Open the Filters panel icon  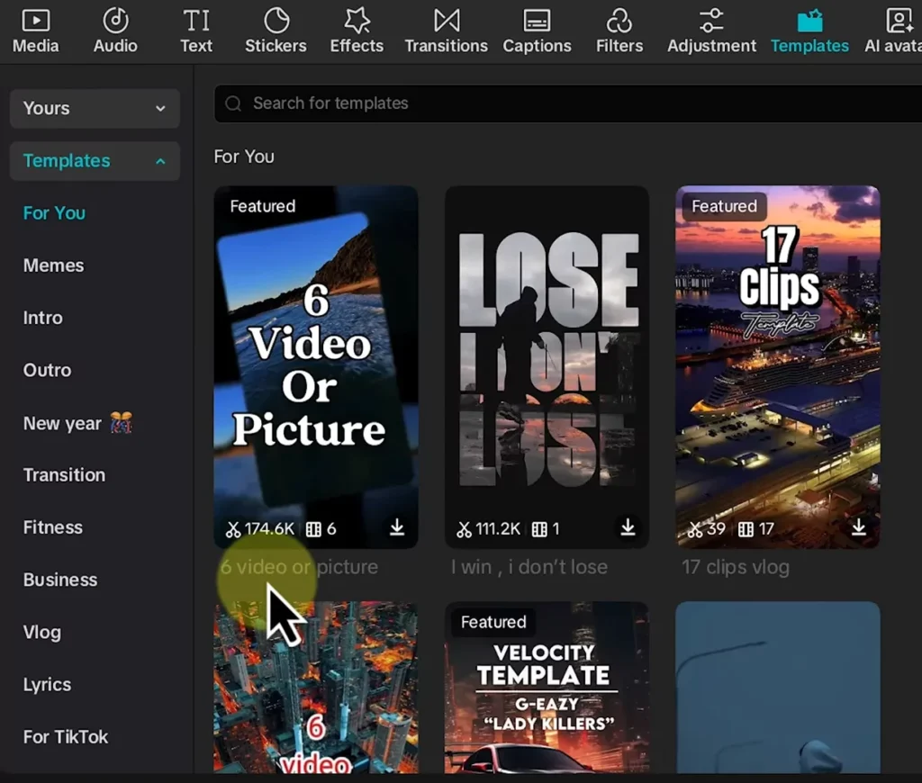(x=619, y=21)
